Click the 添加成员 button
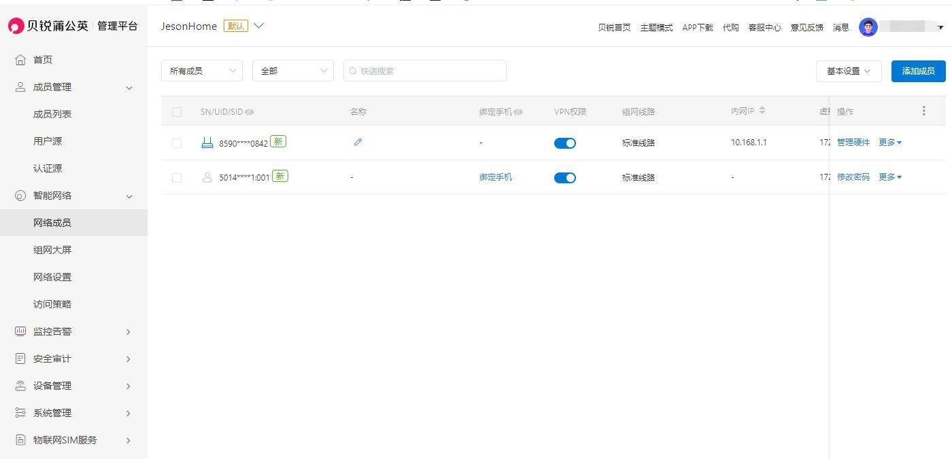 point(918,71)
